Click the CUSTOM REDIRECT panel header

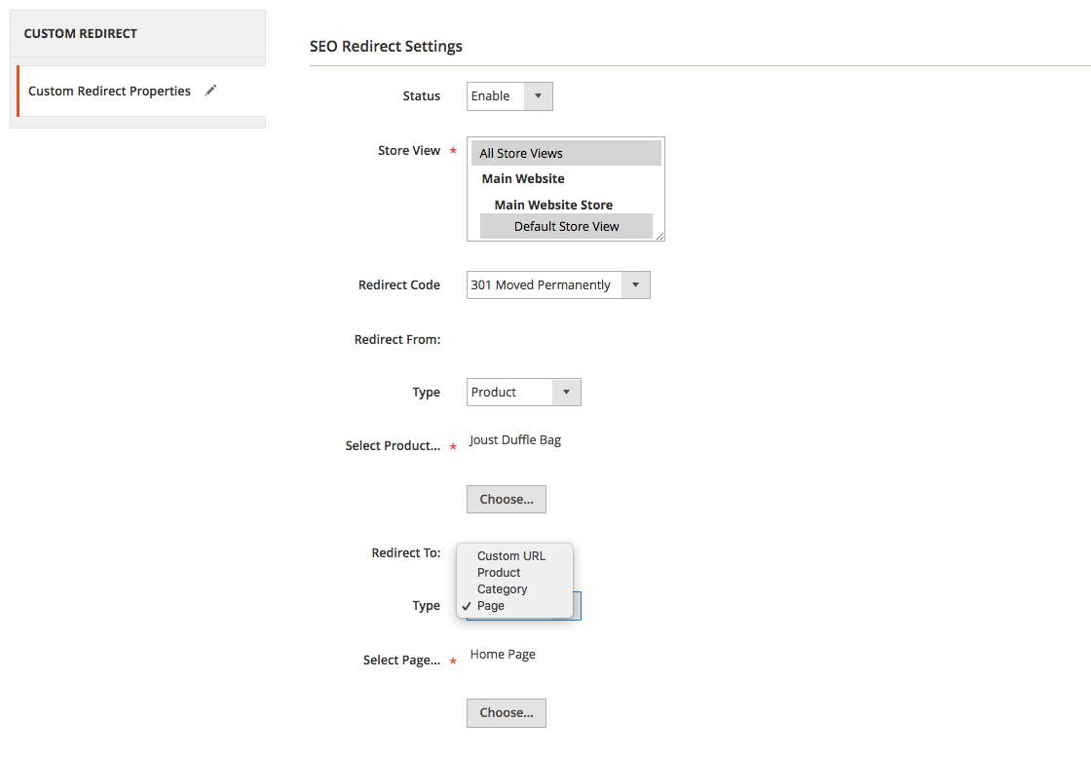137,33
